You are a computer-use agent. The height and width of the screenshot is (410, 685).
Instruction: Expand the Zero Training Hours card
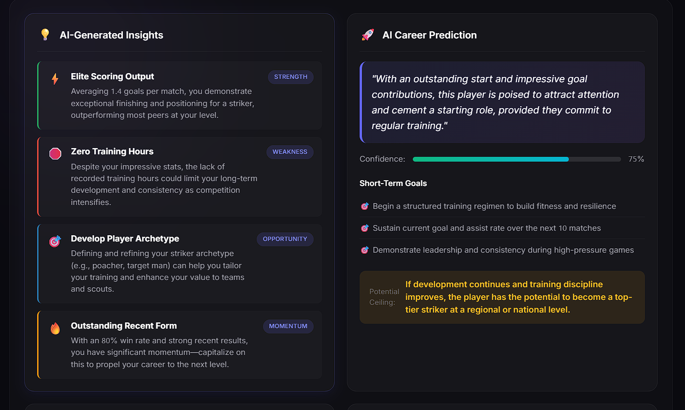(x=179, y=176)
